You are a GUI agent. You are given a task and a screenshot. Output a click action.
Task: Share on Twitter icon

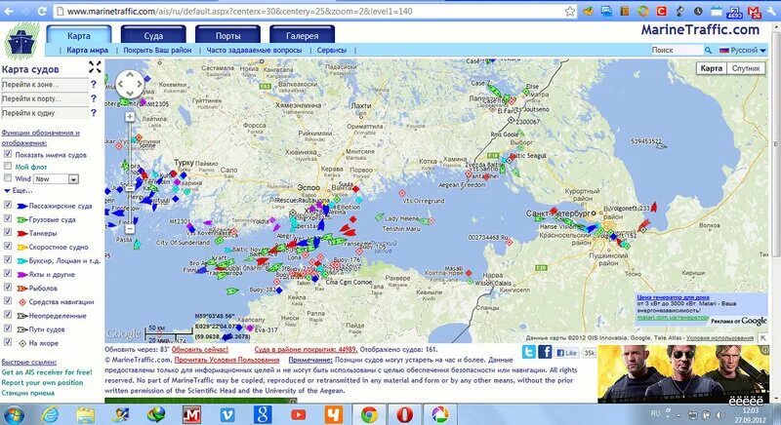[x=528, y=352]
